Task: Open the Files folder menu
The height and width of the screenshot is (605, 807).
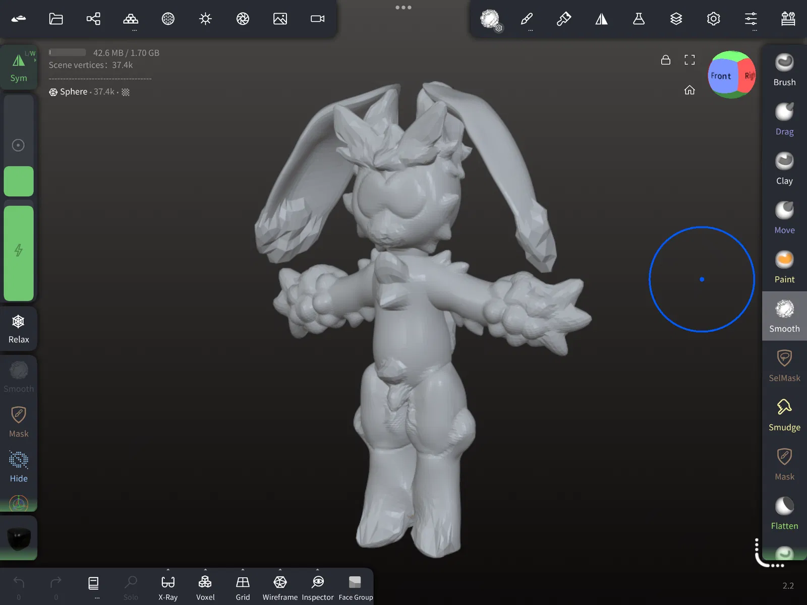Action: tap(56, 19)
